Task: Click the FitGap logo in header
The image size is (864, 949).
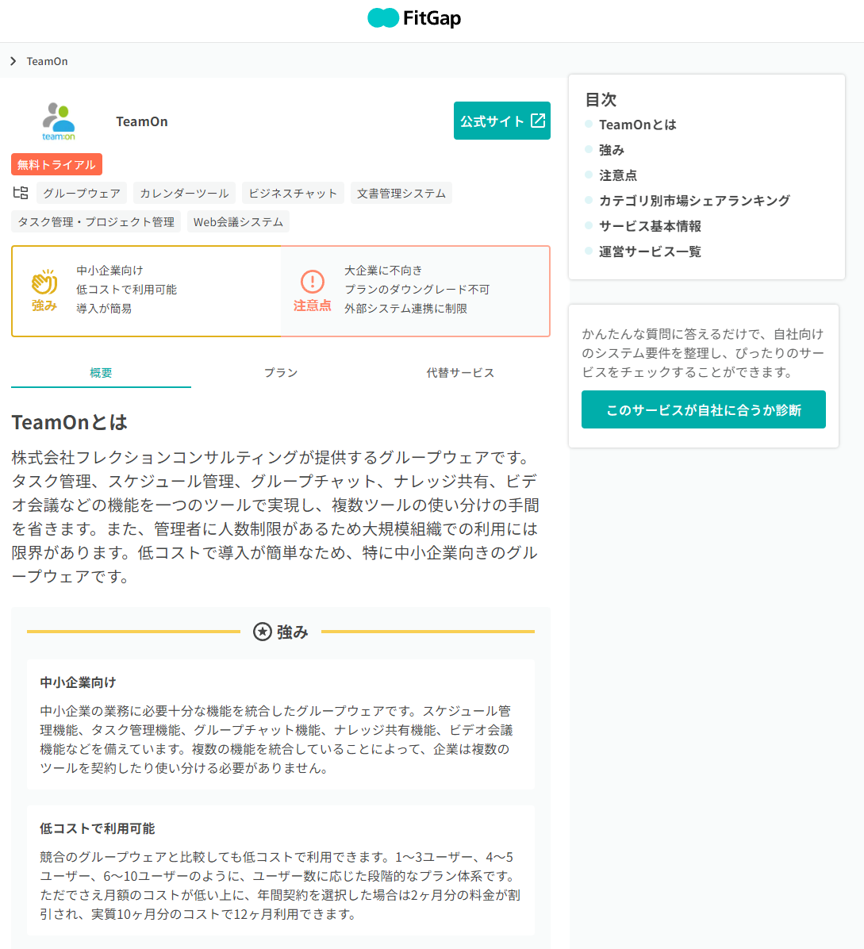Action: coord(414,18)
